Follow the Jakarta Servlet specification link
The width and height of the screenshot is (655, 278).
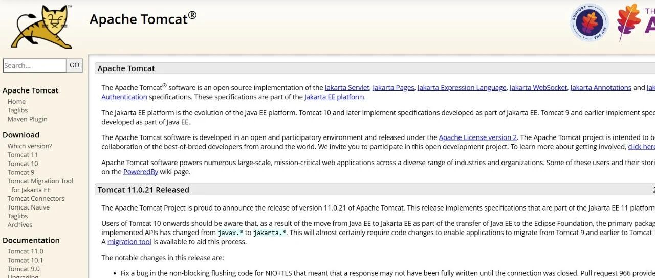click(x=347, y=88)
